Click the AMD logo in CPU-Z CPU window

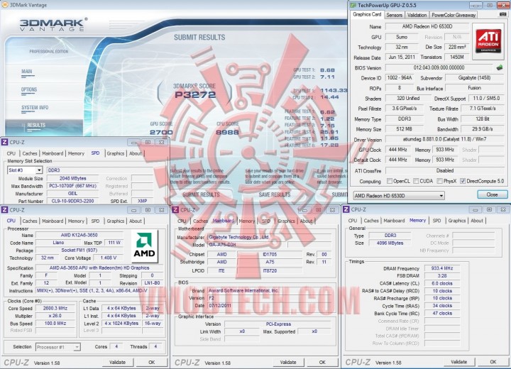[x=144, y=246]
